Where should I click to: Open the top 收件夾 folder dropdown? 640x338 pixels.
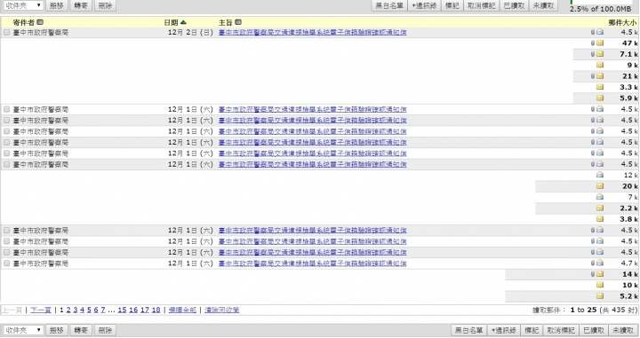coord(23,5)
